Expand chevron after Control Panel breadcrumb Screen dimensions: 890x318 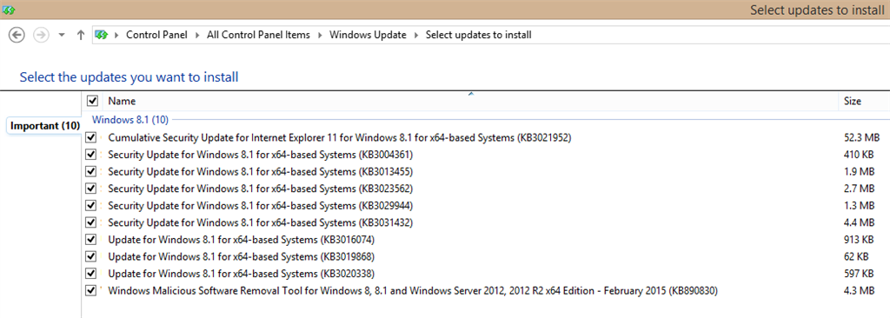pyautogui.click(x=198, y=36)
